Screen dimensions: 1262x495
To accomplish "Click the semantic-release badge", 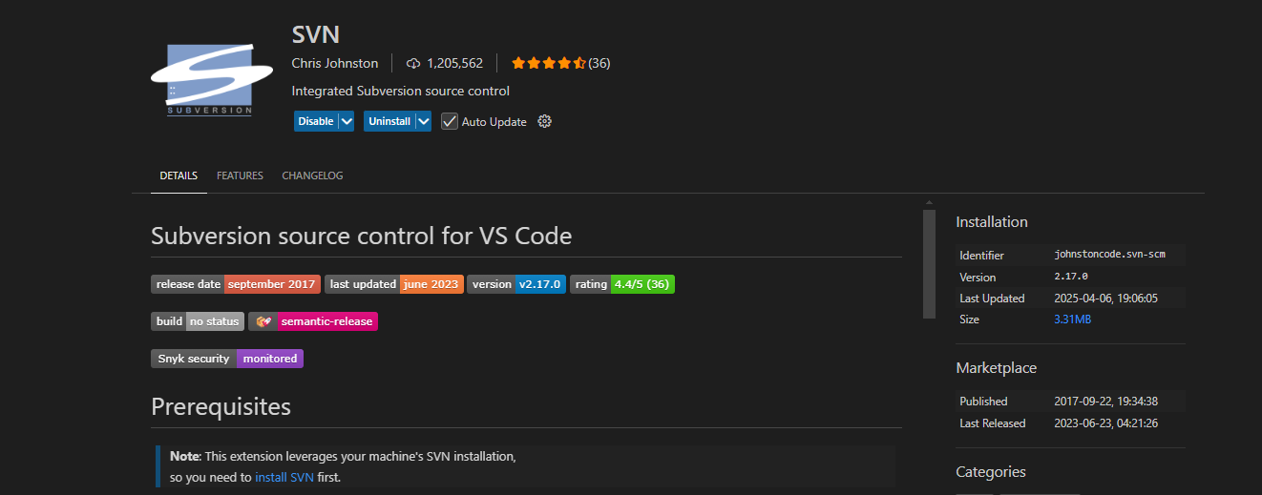I will pos(313,321).
